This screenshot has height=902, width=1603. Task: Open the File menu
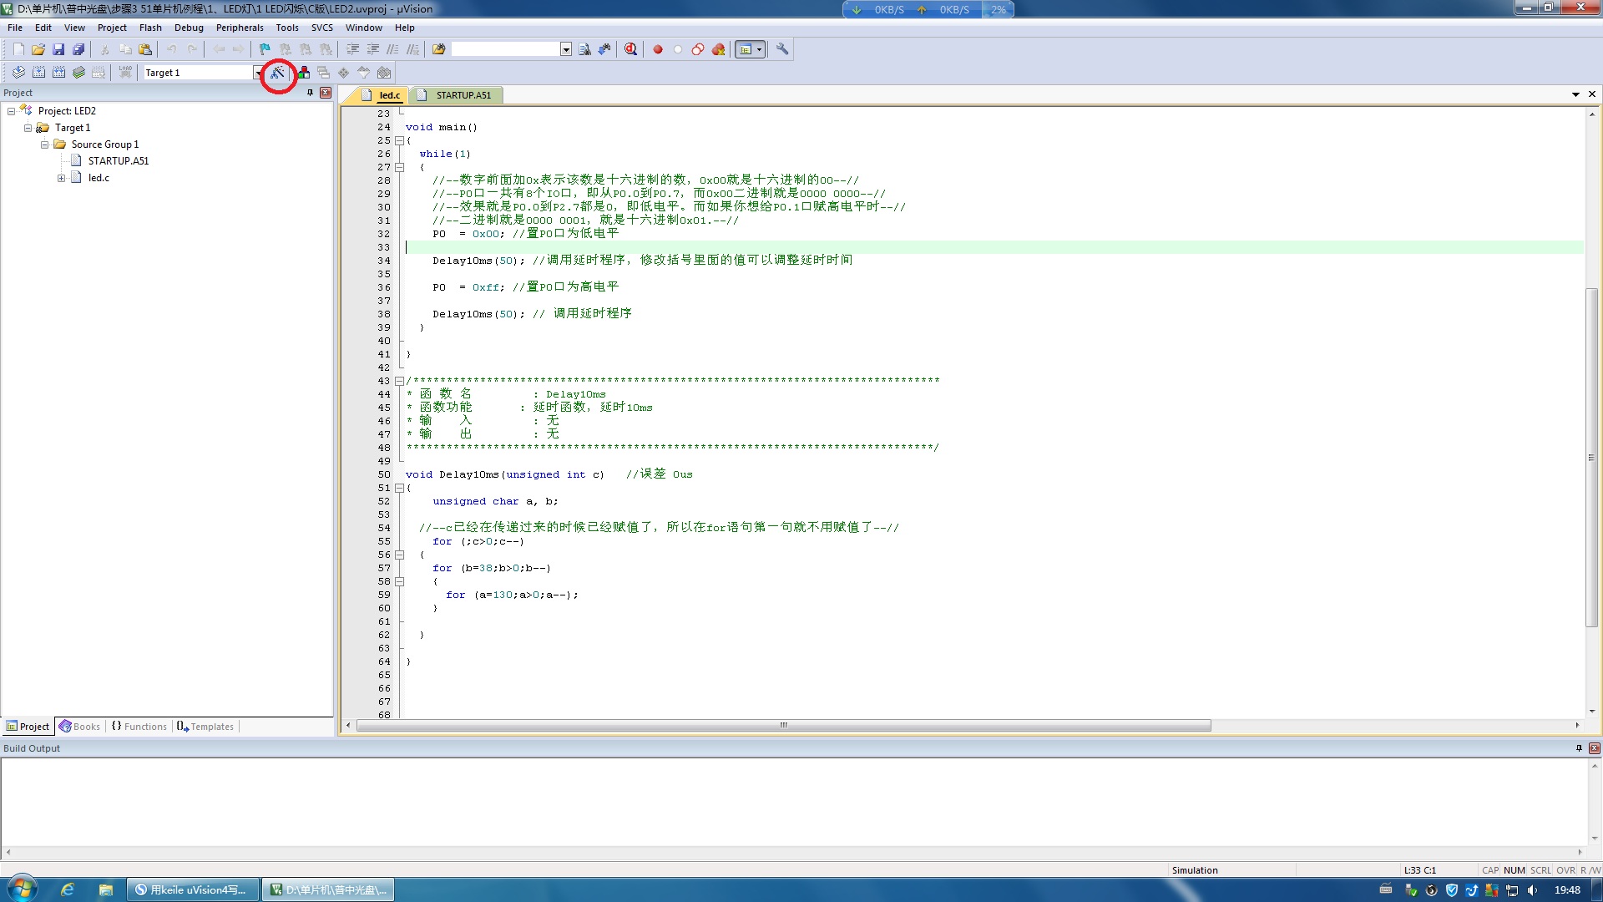coord(15,28)
